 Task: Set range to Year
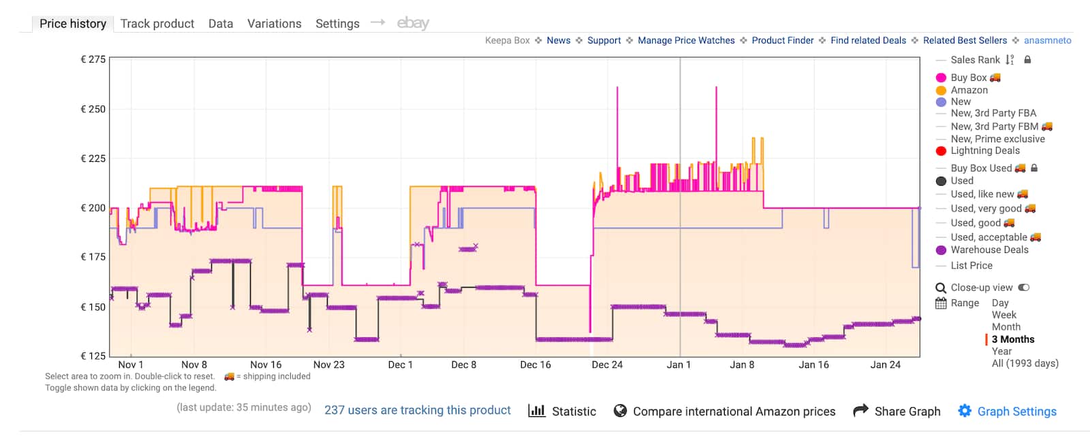click(x=1001, y=351)
